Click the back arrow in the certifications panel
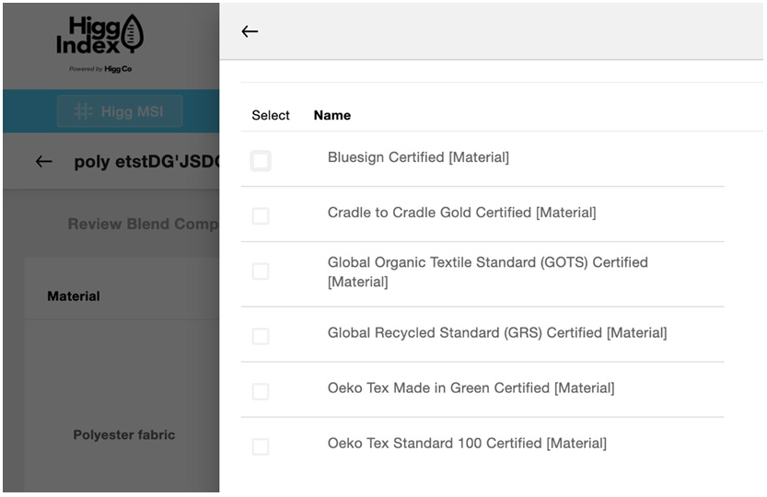 pyautogui.click(x=250, y=32)
